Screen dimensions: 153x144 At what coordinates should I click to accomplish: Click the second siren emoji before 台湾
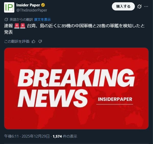pyautogui.click(x=23, y=26)
